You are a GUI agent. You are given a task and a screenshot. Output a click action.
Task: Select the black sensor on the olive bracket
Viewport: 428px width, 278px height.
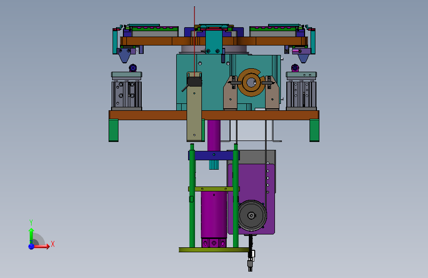pyautogui.click(x=194, y=82)
